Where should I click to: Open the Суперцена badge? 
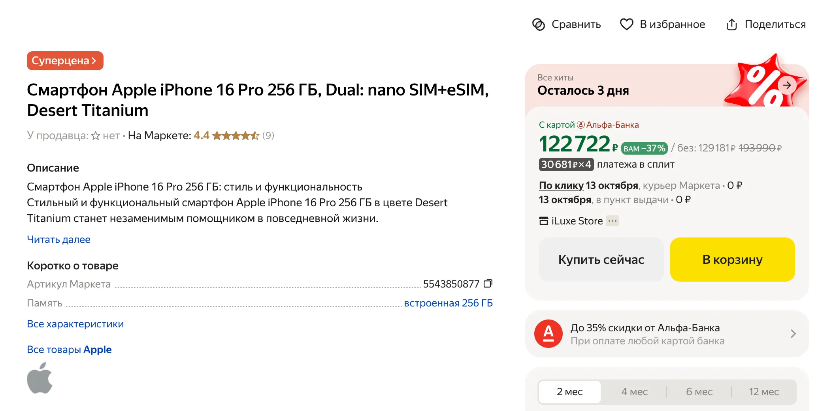point(65,61)
